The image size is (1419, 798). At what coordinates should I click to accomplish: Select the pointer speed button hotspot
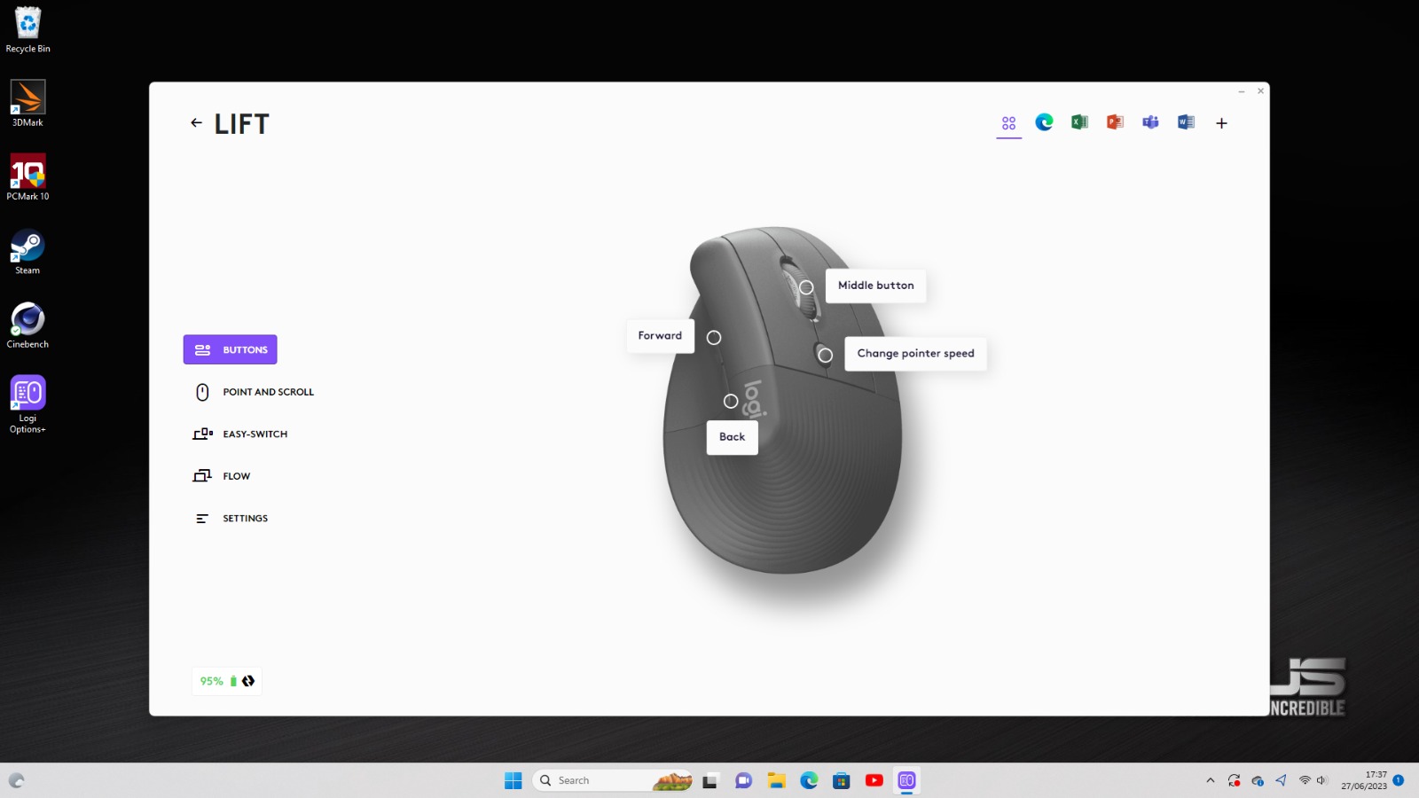[x=826, y=356]
